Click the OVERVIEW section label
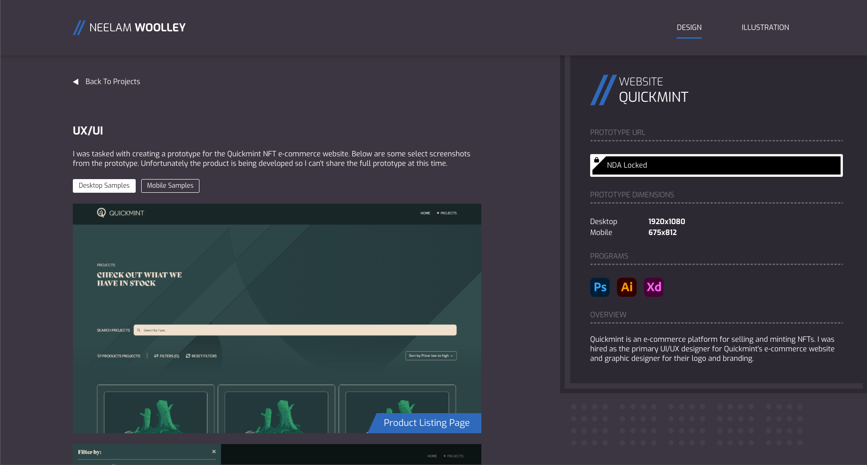 [608, 315]
